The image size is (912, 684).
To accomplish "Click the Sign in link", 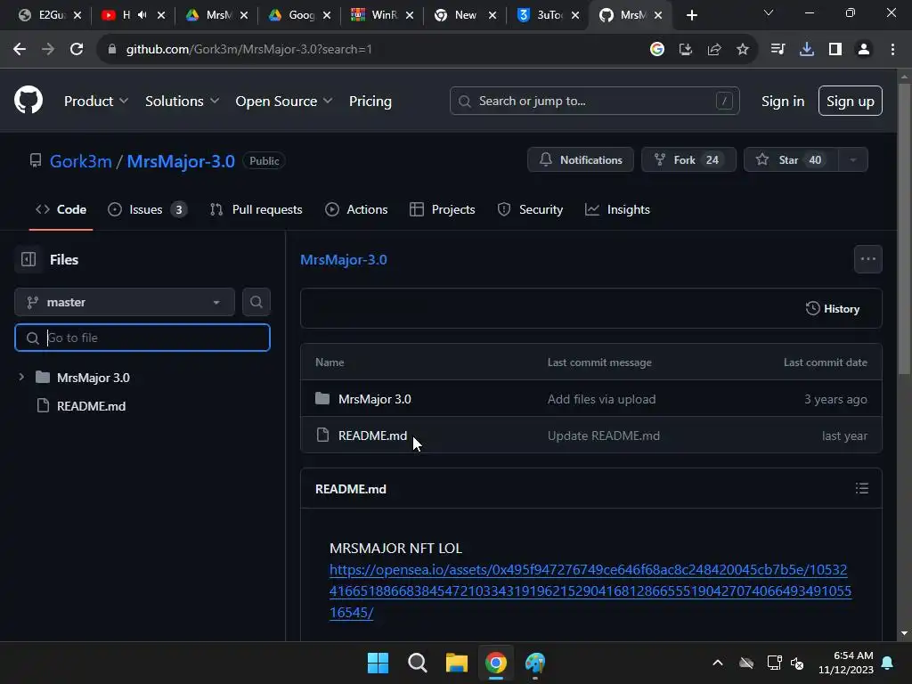I will [783, 102].
